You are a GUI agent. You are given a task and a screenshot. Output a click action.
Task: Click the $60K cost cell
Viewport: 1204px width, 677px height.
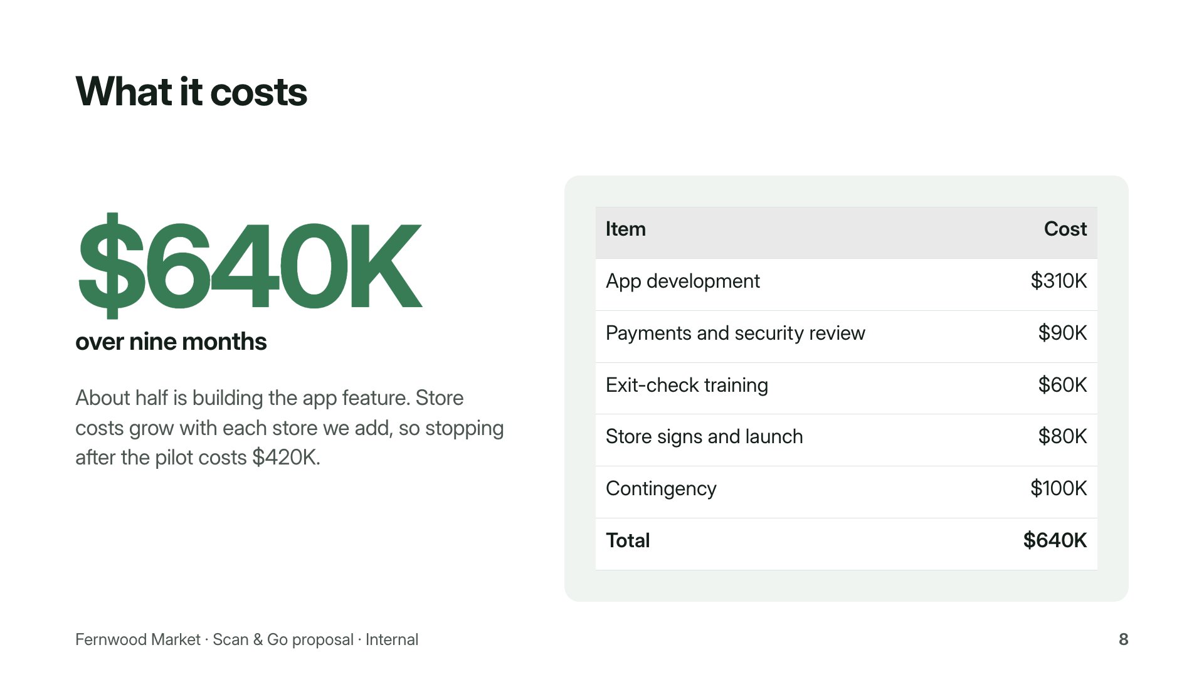(x=1062, y=385)
